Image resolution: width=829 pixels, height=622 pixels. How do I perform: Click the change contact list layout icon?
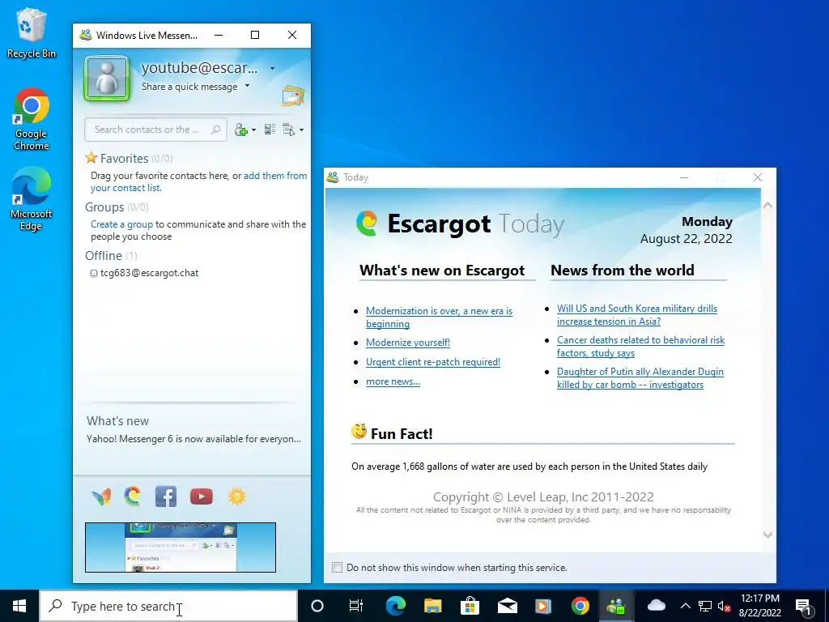(270, 130)
